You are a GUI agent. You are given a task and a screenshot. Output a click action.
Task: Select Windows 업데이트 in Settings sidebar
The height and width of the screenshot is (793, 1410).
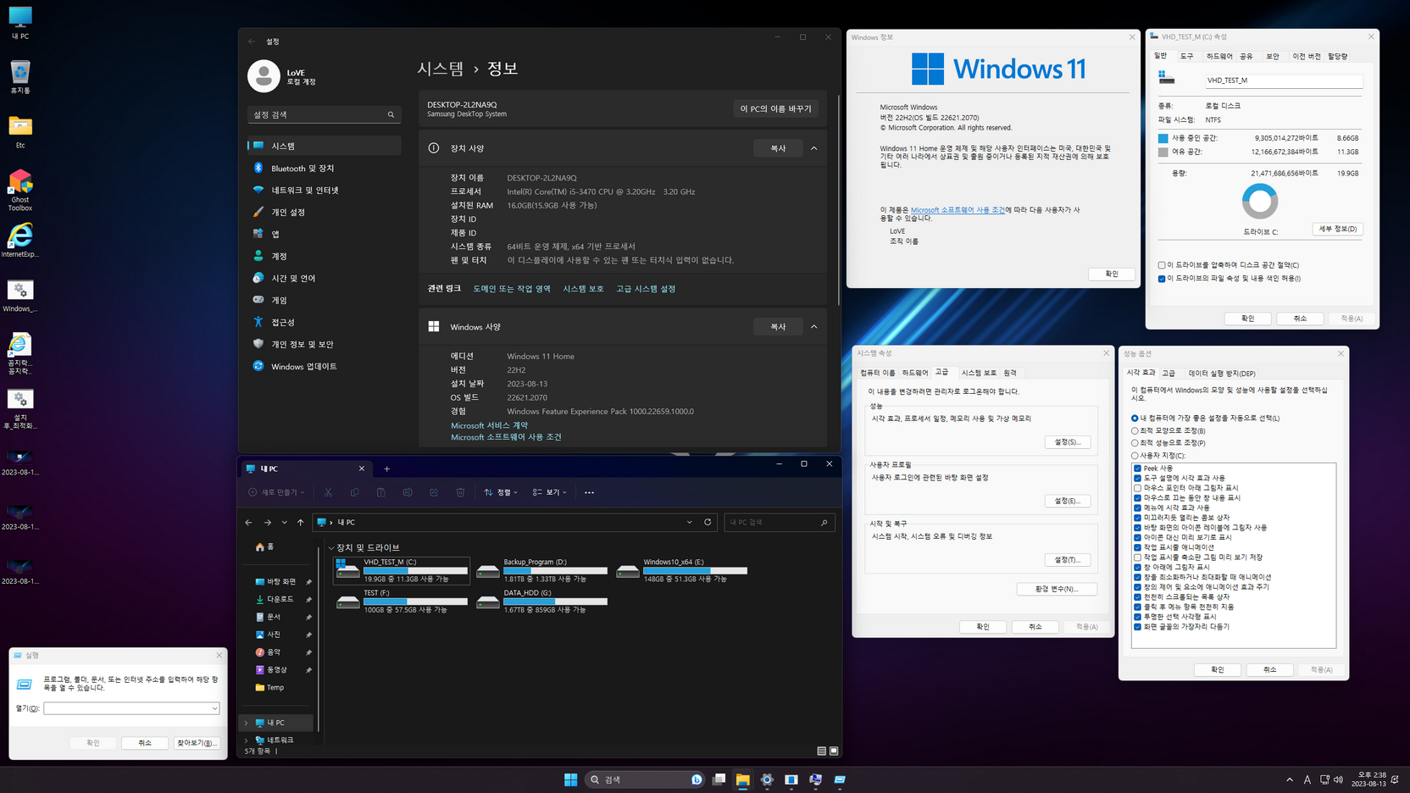pyautogui.click(x=325, y=366)
